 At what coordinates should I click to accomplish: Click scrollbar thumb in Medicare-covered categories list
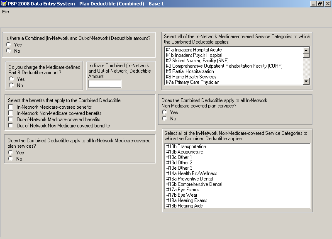pyautogui.click(x=306, y=56)
